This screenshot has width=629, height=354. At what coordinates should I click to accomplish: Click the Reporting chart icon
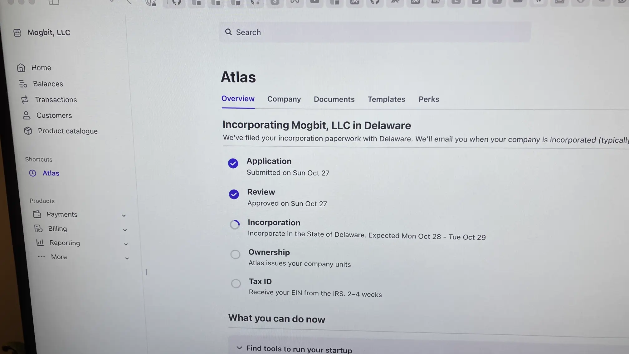tap(40, 243)
